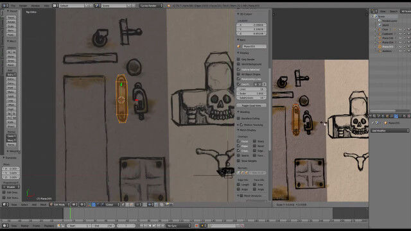Toggle the Relationship Lines checkbox
Screen dimensions: 411x231
pyautogui.click(x=238, y=79)
